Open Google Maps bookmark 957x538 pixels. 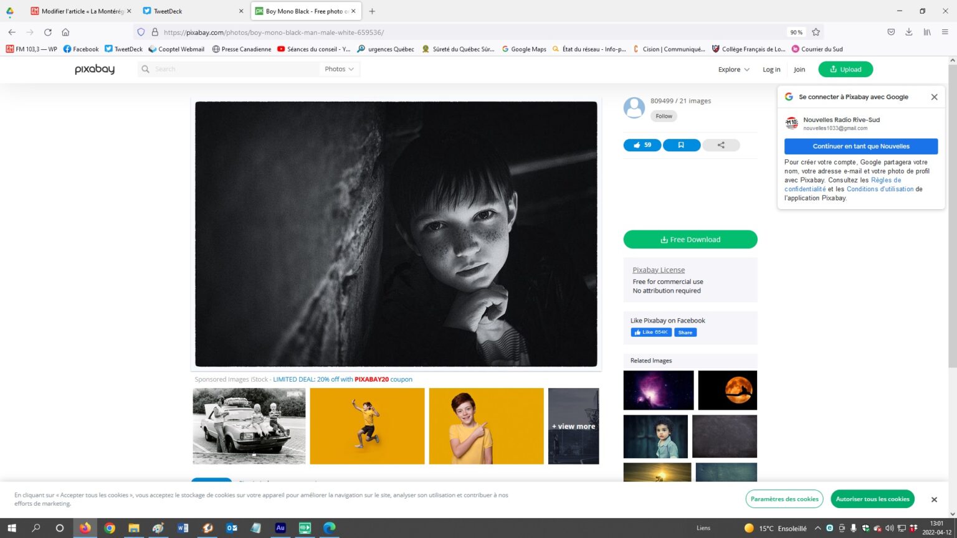click(x=524, y=49)
